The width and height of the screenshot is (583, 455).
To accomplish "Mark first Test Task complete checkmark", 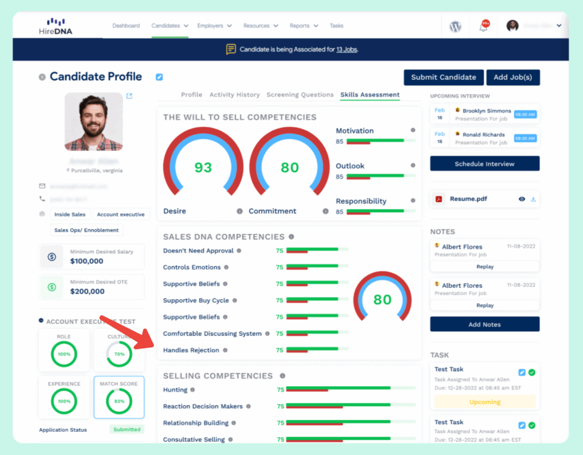I will [x=532, y=372].
